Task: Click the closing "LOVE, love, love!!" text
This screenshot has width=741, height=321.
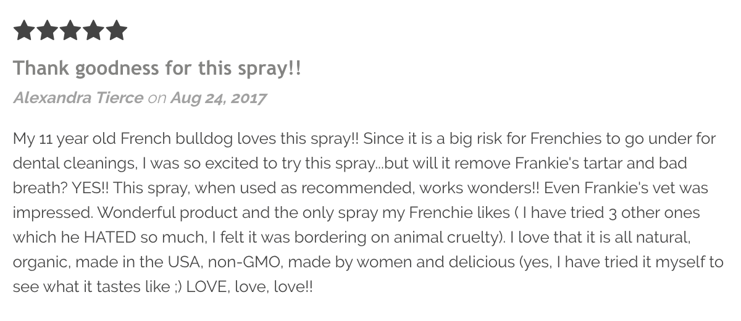Action: [249, 287]
